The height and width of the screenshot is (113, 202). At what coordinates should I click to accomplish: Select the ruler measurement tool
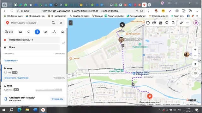[x=181, y=23]
